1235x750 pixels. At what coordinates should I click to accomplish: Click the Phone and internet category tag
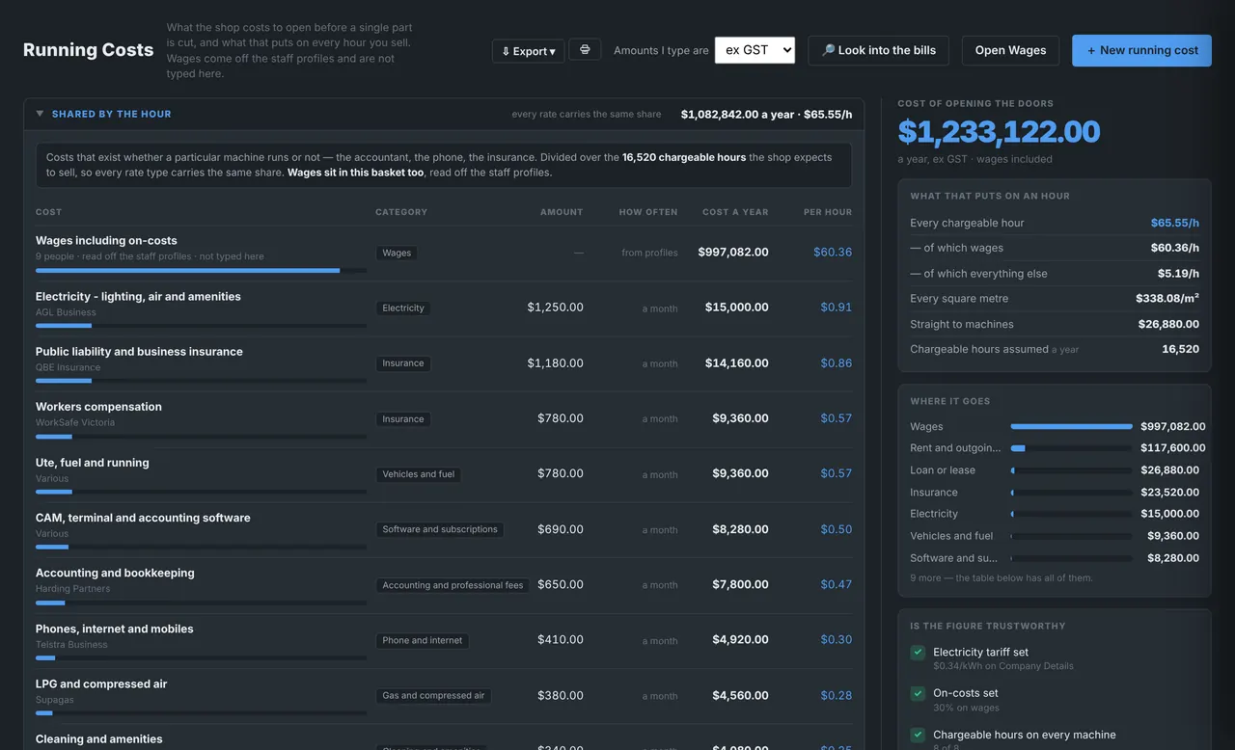coord(423,640)
